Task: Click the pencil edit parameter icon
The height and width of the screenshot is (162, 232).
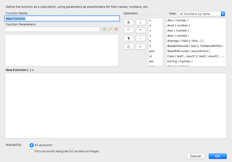Action: point(110,29)
